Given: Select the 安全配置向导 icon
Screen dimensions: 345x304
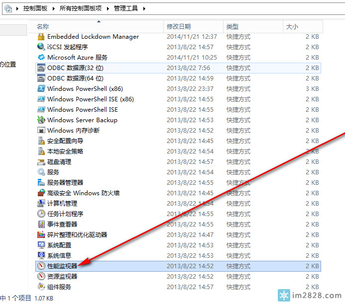Looking at the screenshot, I should pos(41,141).
